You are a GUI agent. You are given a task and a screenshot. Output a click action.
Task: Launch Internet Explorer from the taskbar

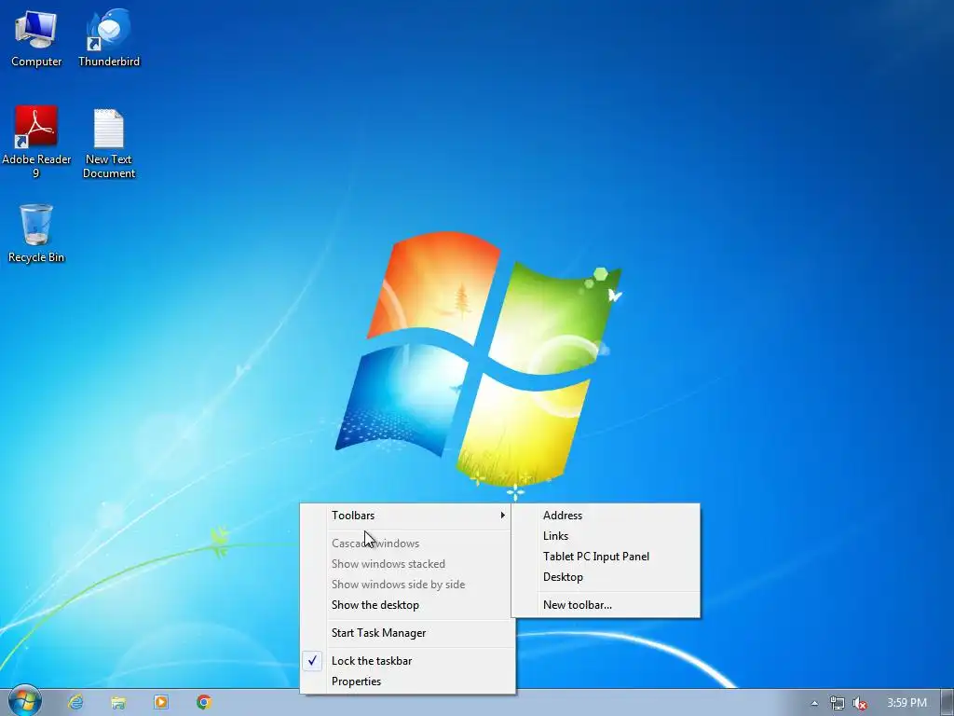pyautogui.click(x=75, y=702)
